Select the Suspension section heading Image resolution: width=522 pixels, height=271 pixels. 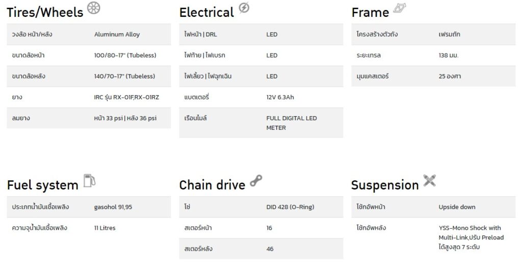[385, 185]
